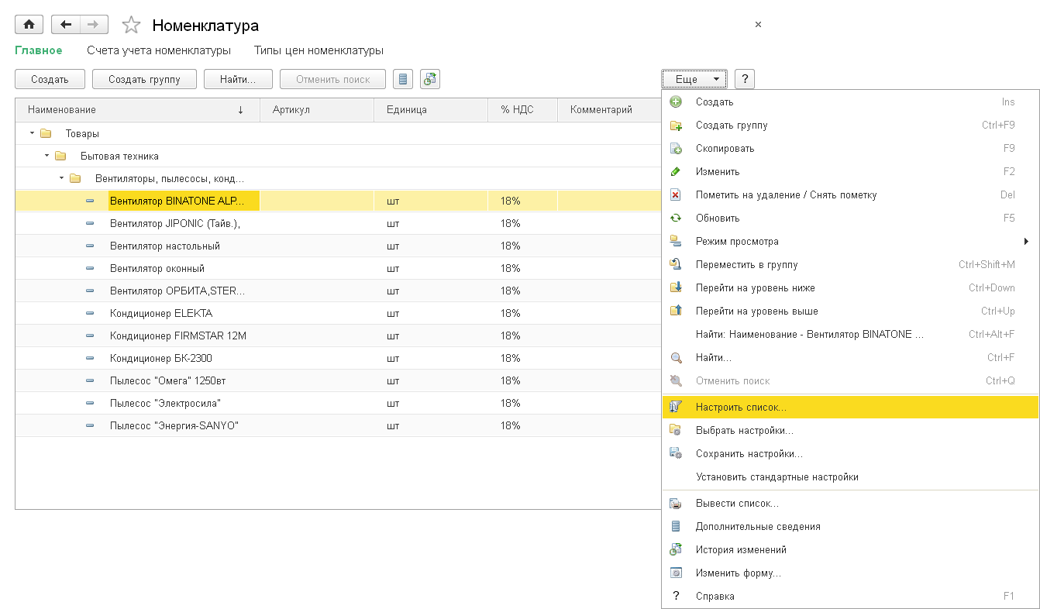Select row Вентилятор ОРБИТА,STER...
The width and height of the screenshot is (1040, 609).
[338, 291]
